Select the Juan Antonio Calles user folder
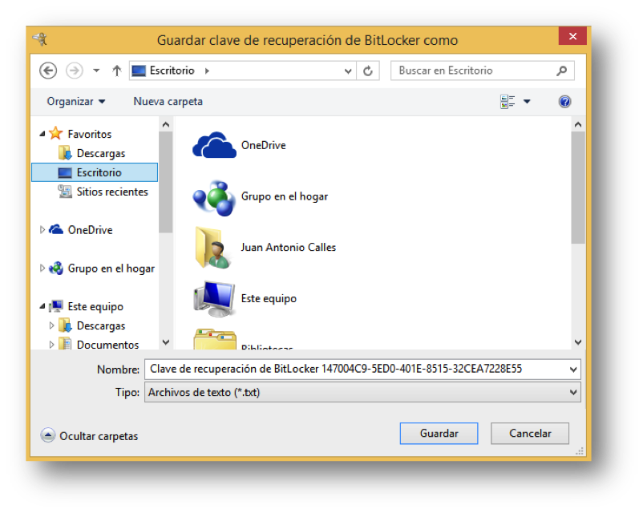The image size is (643, 513). [214, 247]
